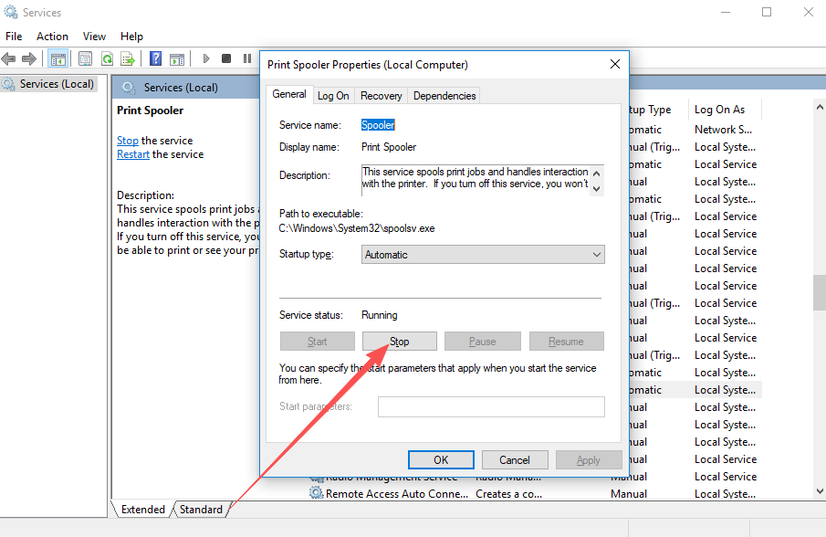The image size is (826, 537).
Task: Minimize the Services window
Action: (726, 12)
